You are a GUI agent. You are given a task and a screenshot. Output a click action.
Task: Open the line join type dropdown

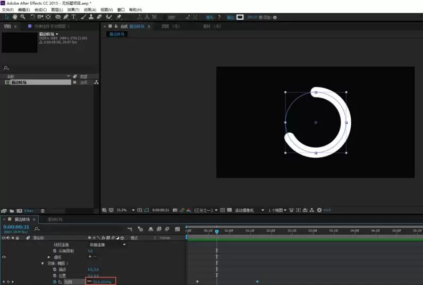(108, 245)
